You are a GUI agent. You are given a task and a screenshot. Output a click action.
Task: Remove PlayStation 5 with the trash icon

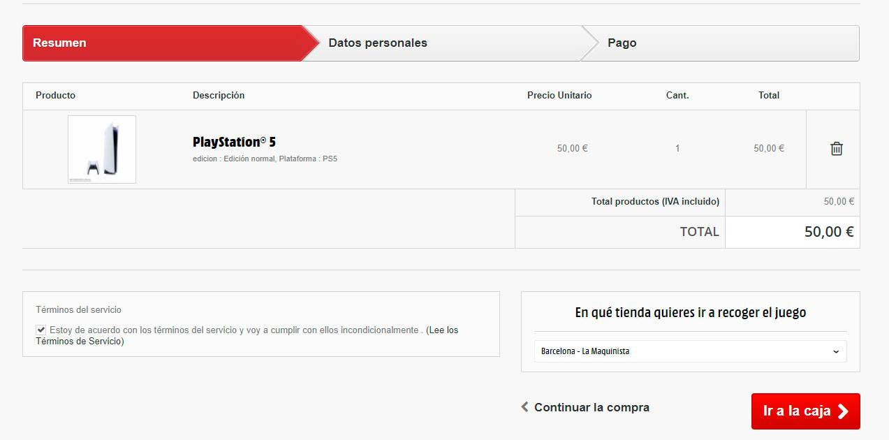click(836, 149)
